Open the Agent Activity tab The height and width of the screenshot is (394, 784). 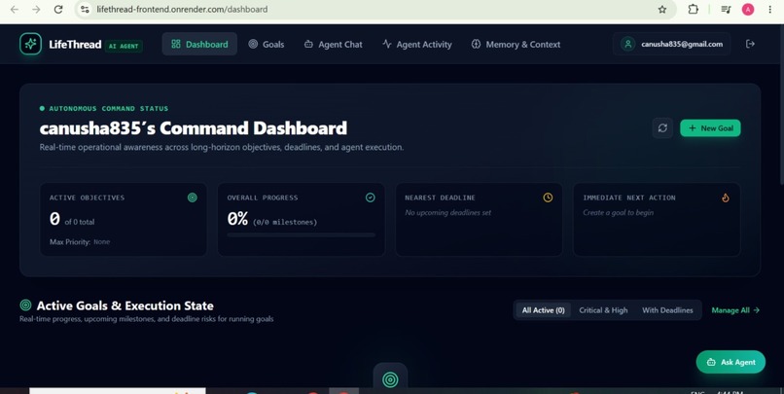[x=417, y=44]
